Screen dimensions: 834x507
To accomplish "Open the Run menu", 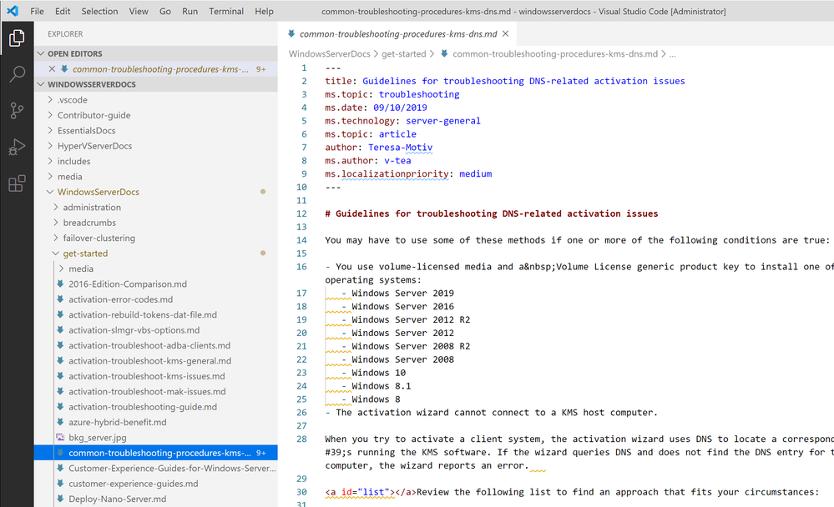I will tap(190, 11).
